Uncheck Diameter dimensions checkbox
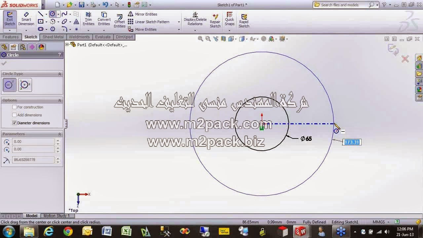The width and height of the screenshot is (423, 238). click(x=14, y=123)
